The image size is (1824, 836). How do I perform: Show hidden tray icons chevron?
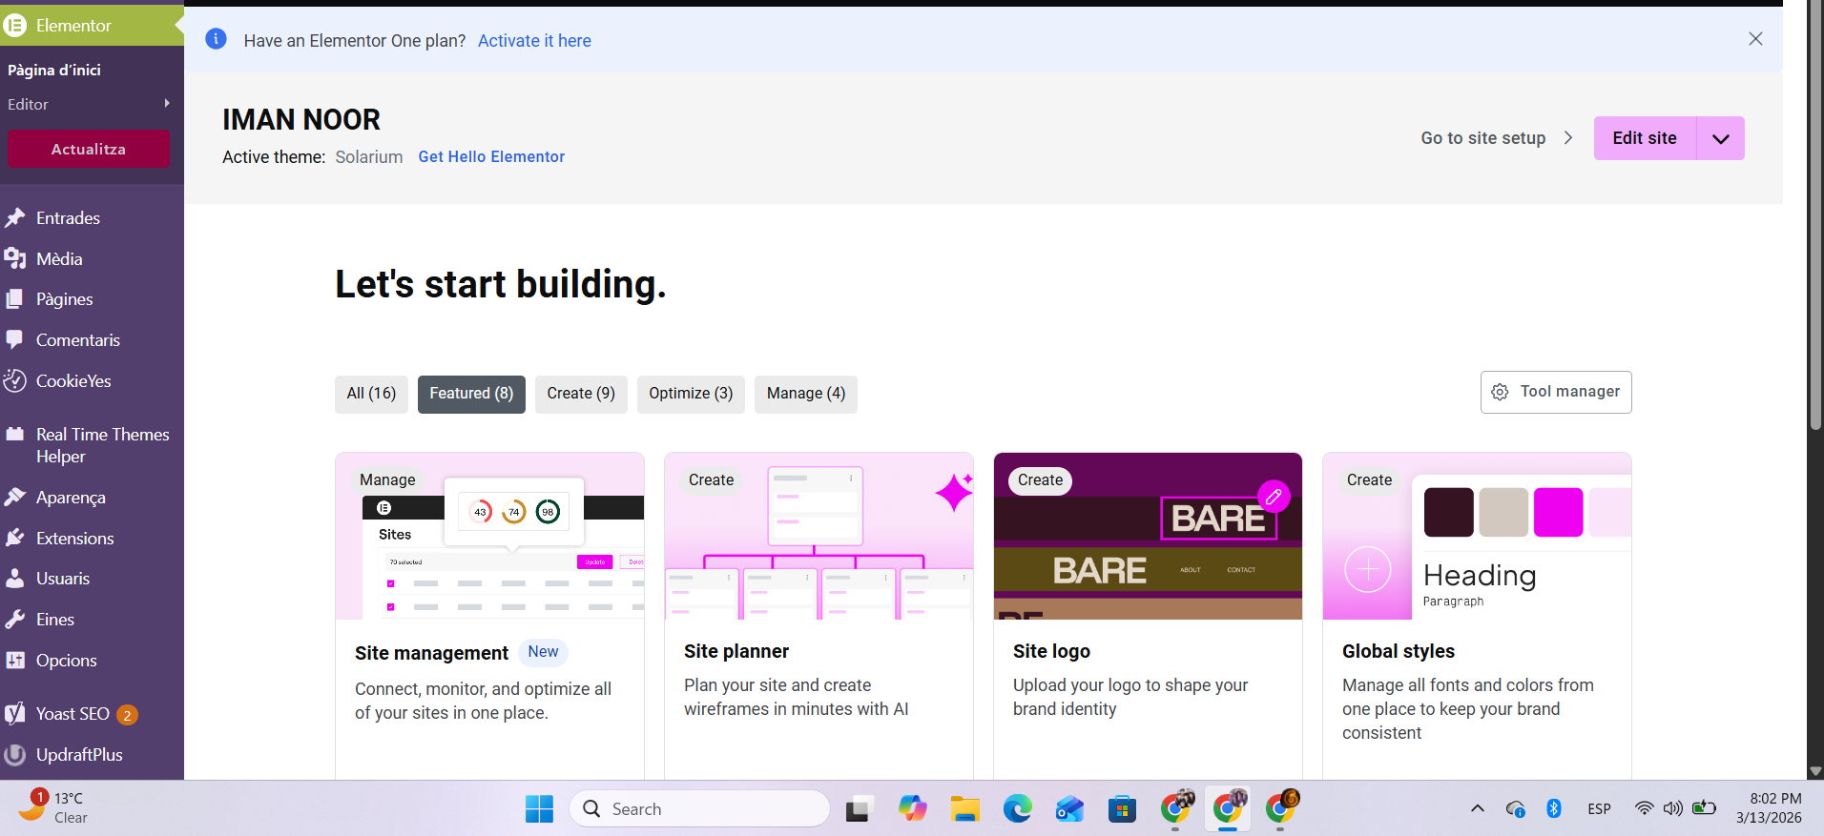(x=1477, y=808)
